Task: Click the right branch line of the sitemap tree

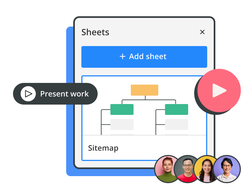Action: pos(156,122)
